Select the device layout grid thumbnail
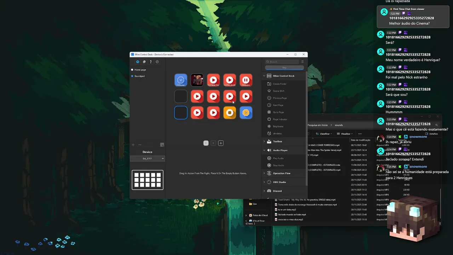 (x=148, y=180)
